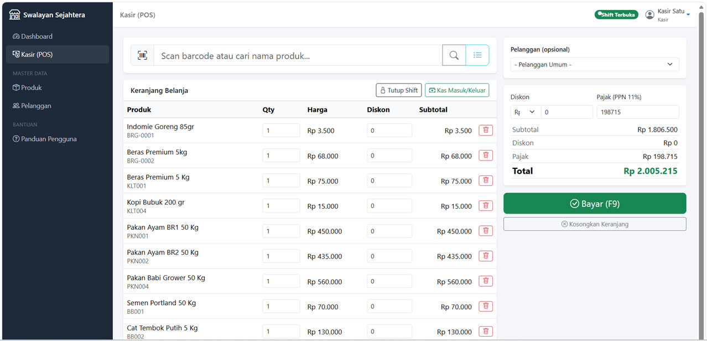The height and width of the screenshot is (341, 707).
Task: Click the user avatar icon for Kasir Satu
Action: 650,15
